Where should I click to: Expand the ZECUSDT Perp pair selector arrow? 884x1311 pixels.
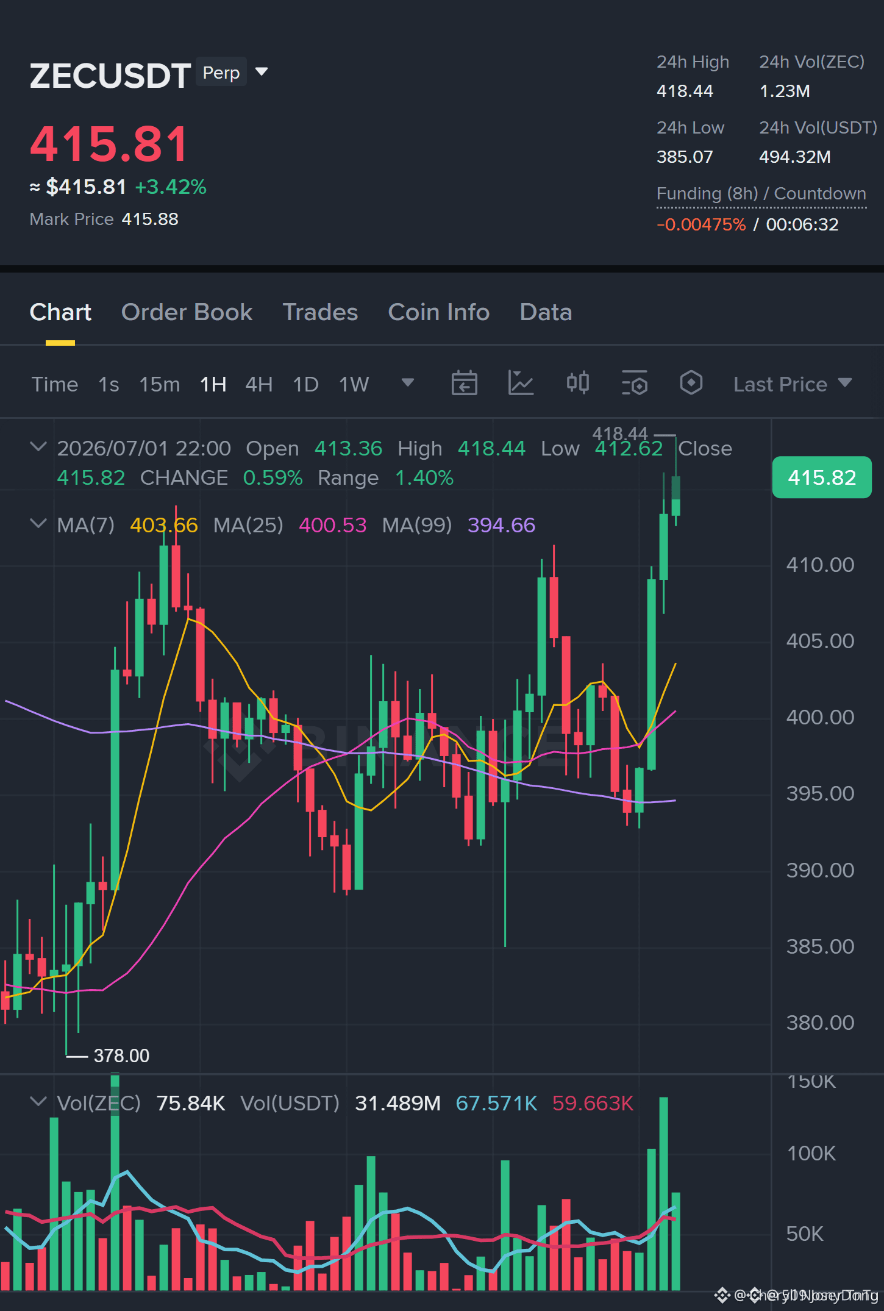point(262,72)
